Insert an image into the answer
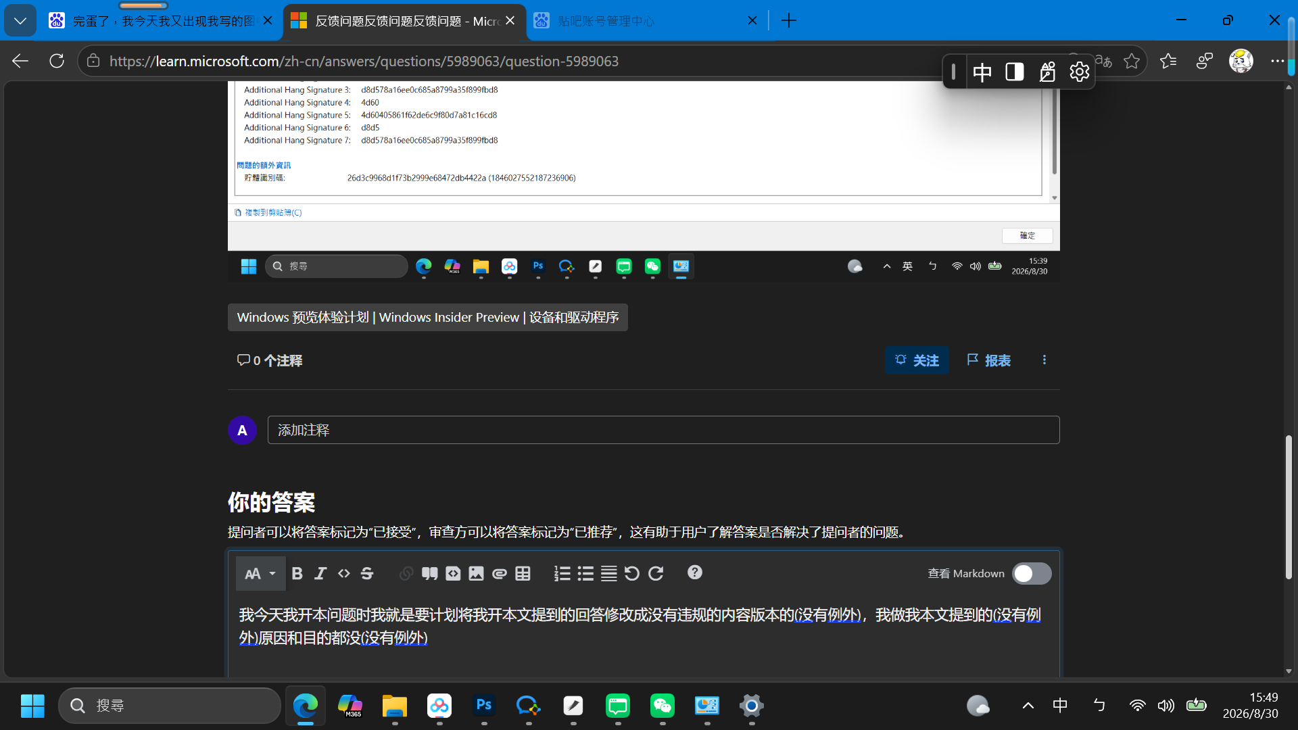The height and width of the screenshot is (730, 1298). point(476,573)
